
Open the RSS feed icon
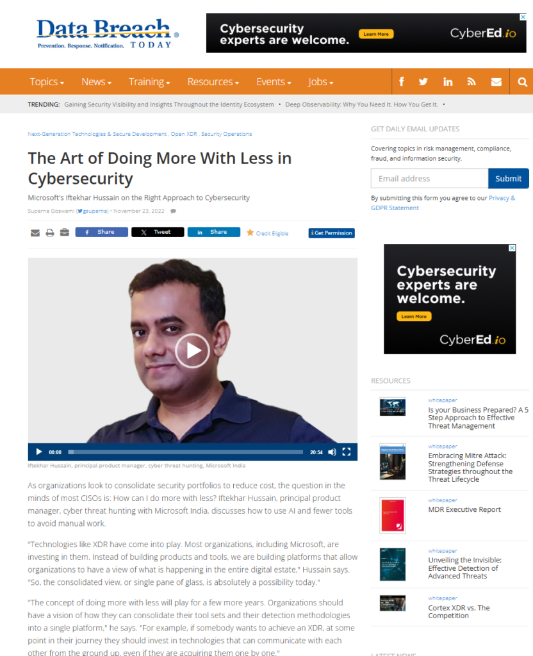(x=471, y=81)
